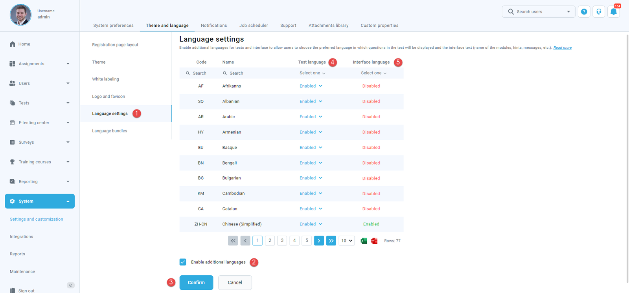This screenshot has width=629, height=293.
Task: Go to last page of languages
Action: coord(331,241)
